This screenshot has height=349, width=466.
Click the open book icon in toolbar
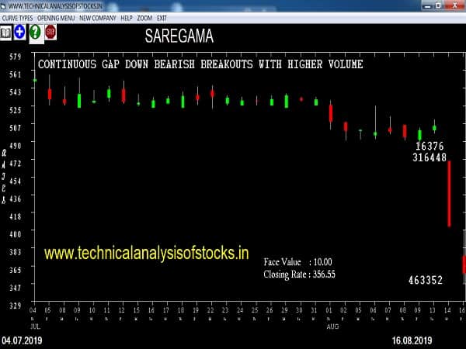click(x=6, y=33)
